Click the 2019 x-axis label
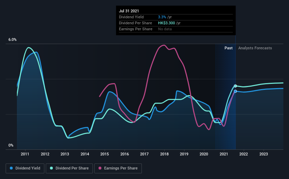This screenshot has width=289, height=179. (x=184, y=154)
